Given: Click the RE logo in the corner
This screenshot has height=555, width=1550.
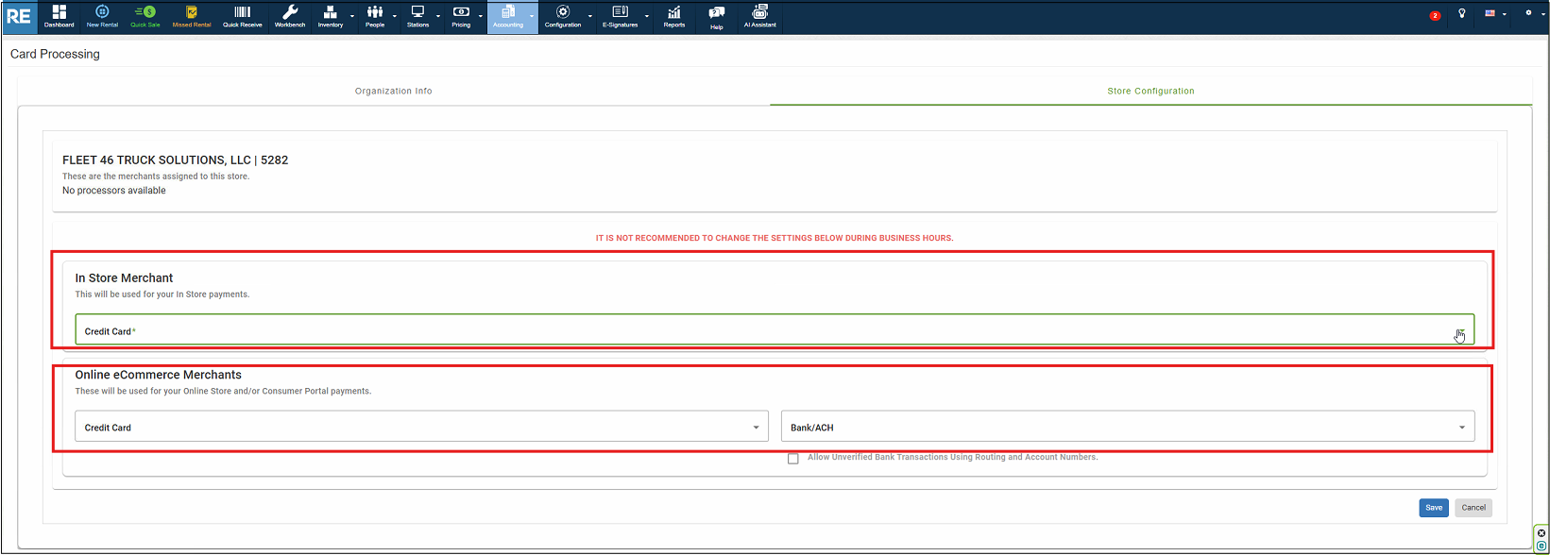Looking at the screenshot, I should [19, 17].
